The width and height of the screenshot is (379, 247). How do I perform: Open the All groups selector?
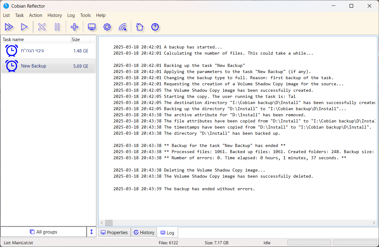[44, 232]
